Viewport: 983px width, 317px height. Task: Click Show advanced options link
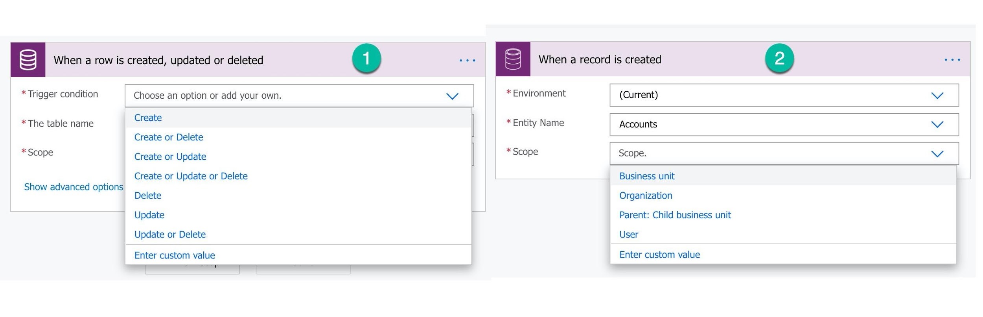[x=74, y=187]
